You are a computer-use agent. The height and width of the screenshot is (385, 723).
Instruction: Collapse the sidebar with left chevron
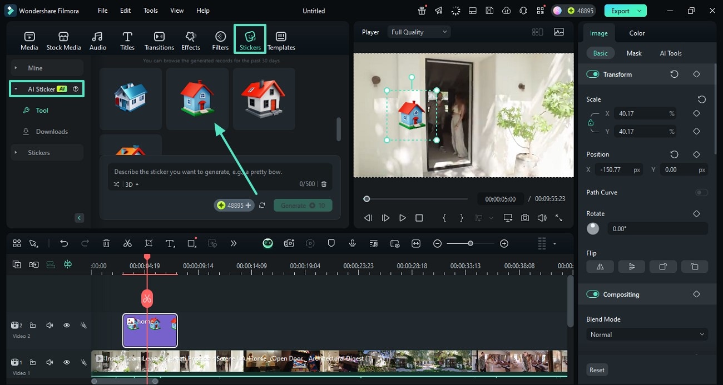click(x=79, y=218)
